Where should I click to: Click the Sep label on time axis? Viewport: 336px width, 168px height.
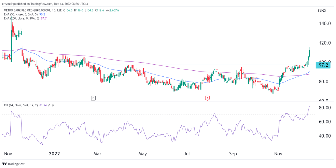[233, 154]
